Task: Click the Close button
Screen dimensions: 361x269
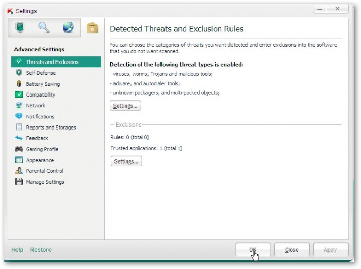Action: 292,249
